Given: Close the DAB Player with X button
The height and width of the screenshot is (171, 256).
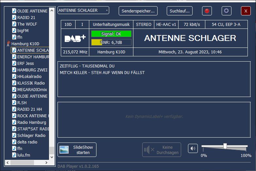Looking at the screenshot, I should [246, 11].
